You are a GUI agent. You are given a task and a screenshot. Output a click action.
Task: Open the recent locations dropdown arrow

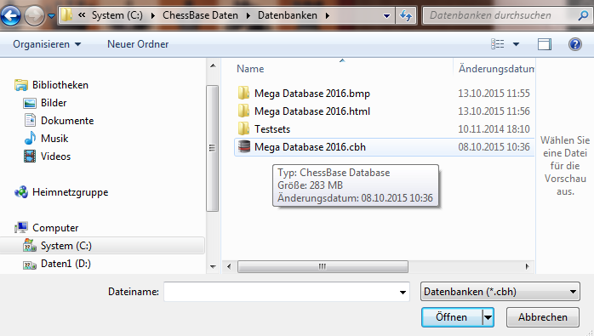tap(51, 16)
